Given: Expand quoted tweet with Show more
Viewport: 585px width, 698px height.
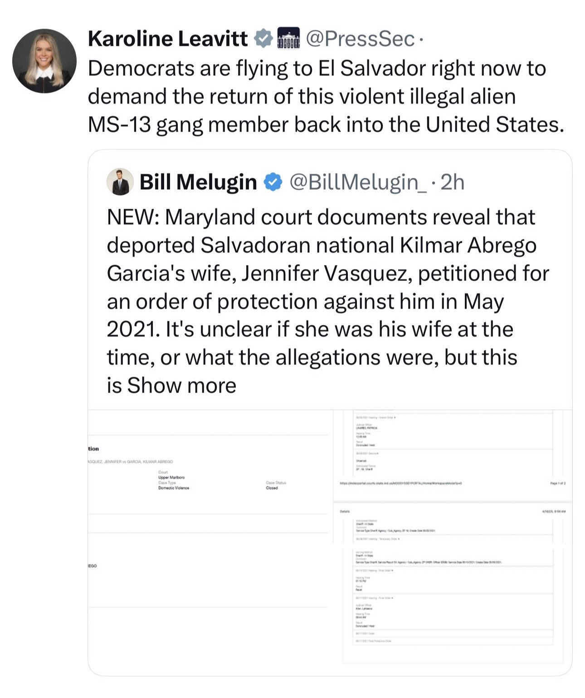Looking at the screenshot, I should pyautogui.click(x=181, y=386).
